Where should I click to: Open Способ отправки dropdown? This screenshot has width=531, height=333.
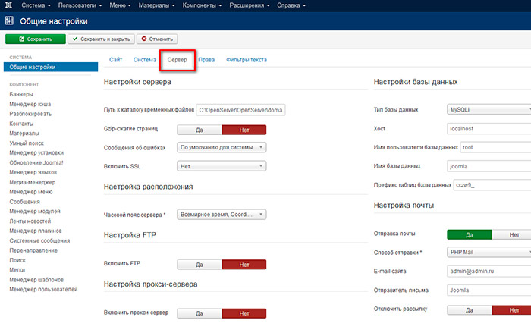[x=489, y=252]
